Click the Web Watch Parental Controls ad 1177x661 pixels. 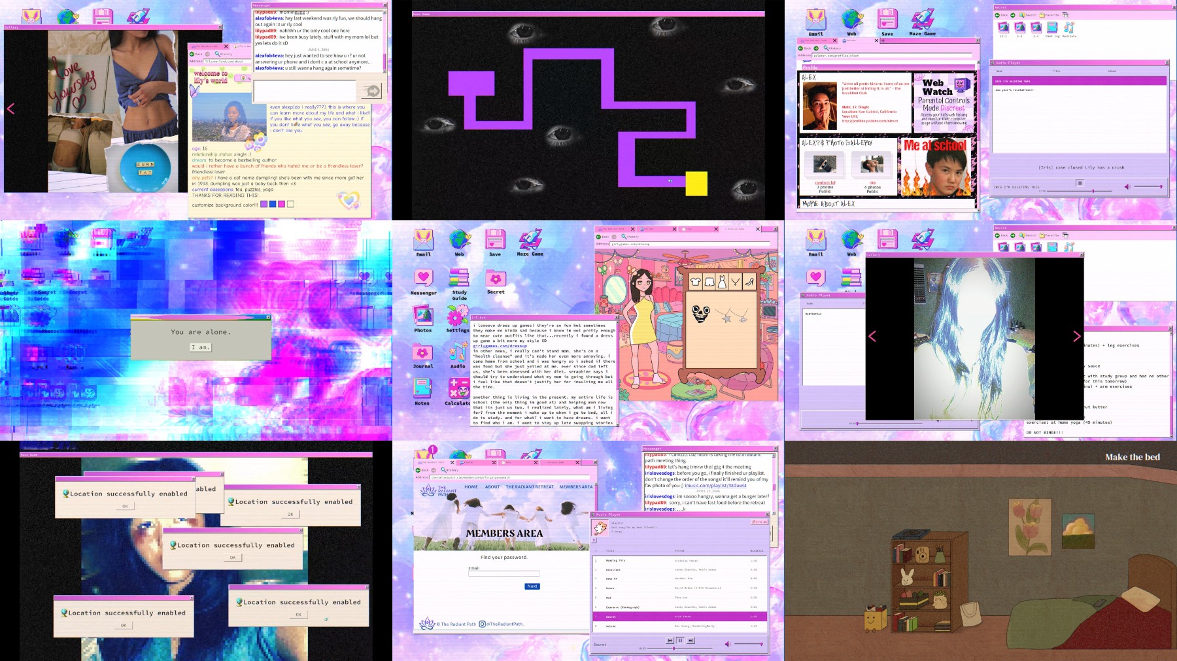(x=944, y=103)
